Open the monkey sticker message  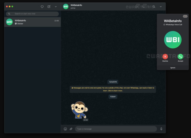click(x=79, y=110)
